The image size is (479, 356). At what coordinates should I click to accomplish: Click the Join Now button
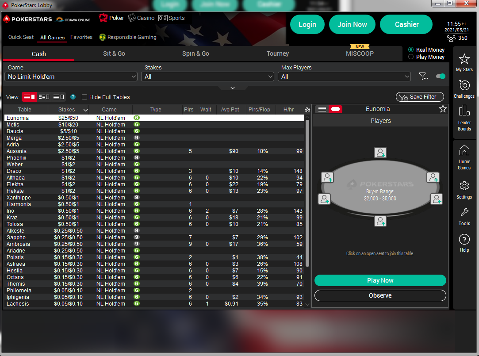352,24
